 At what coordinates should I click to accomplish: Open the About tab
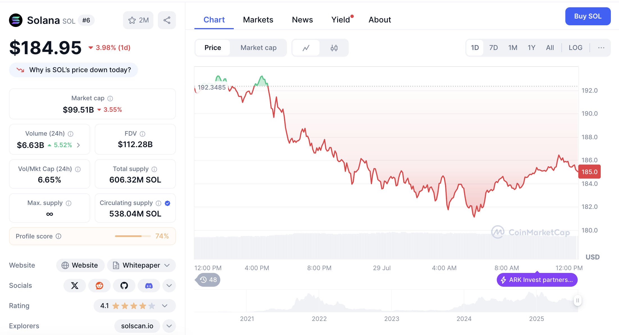pos(380,20)
